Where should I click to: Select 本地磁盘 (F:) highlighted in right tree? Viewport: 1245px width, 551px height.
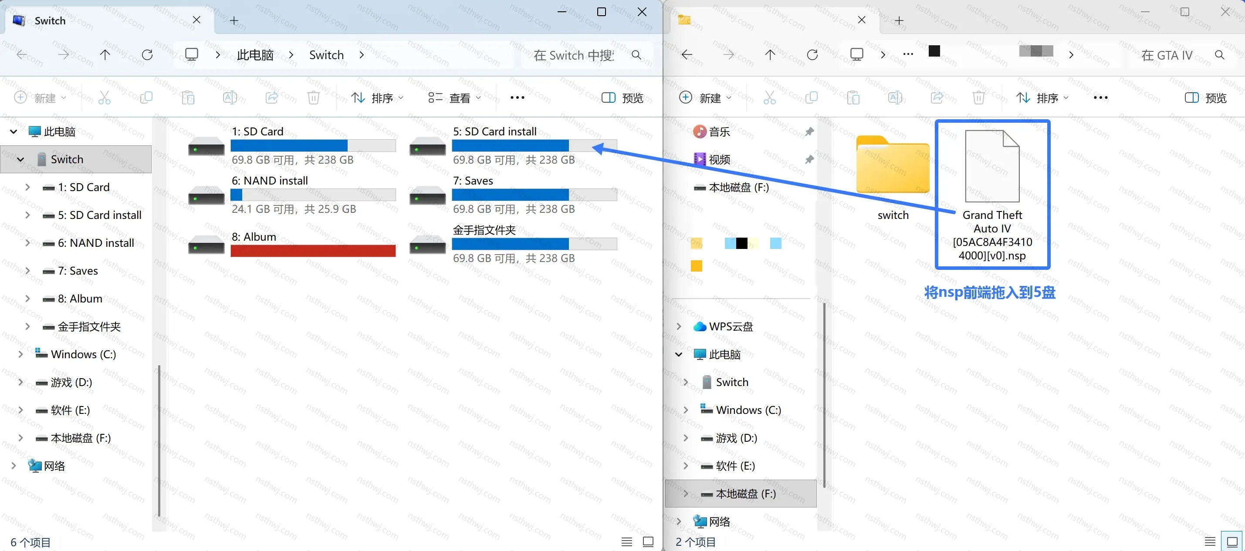pyautogui.click(x=741, y=494)
